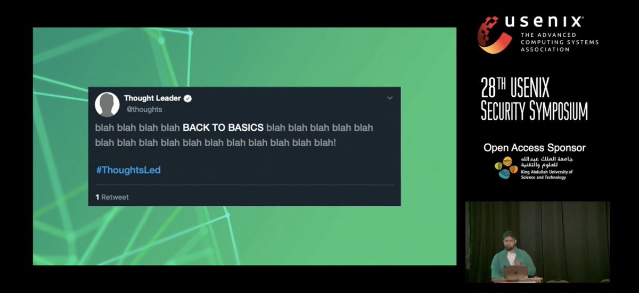639x293 pixels.
Task: Select the King Abdullah University English name
Action: (x=547, y=174)
